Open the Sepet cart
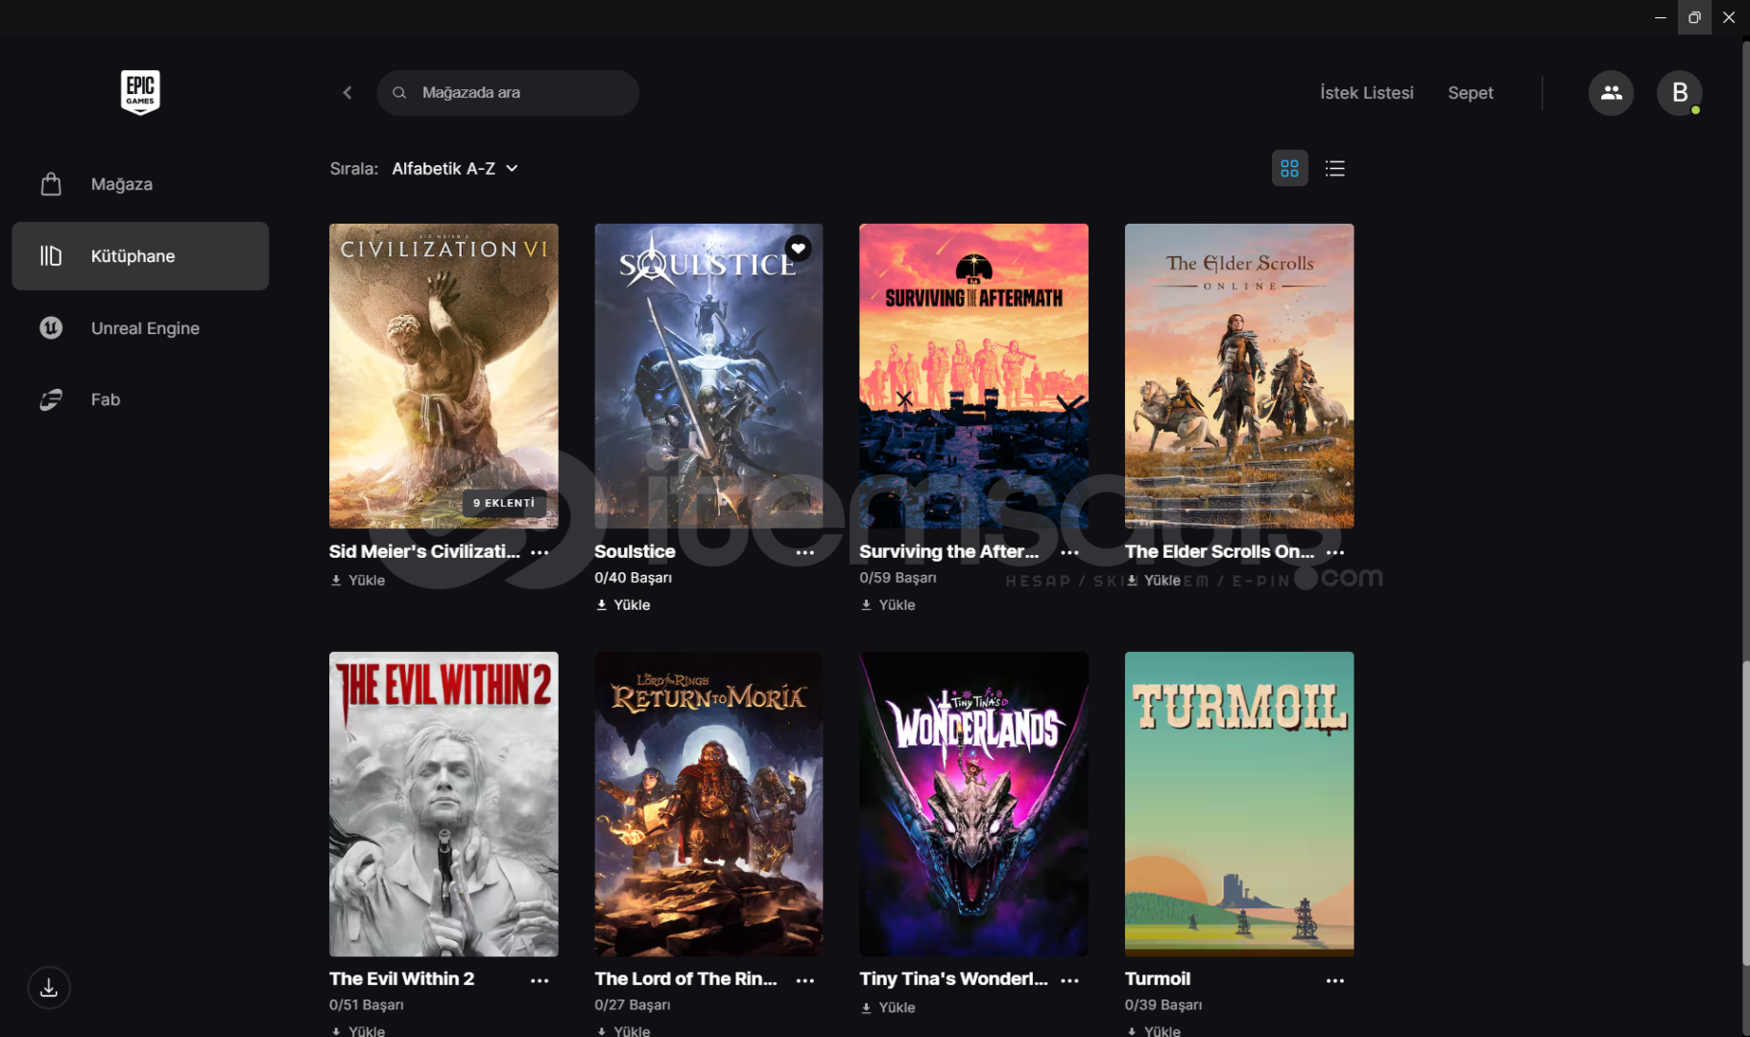 coord(1470,93)
